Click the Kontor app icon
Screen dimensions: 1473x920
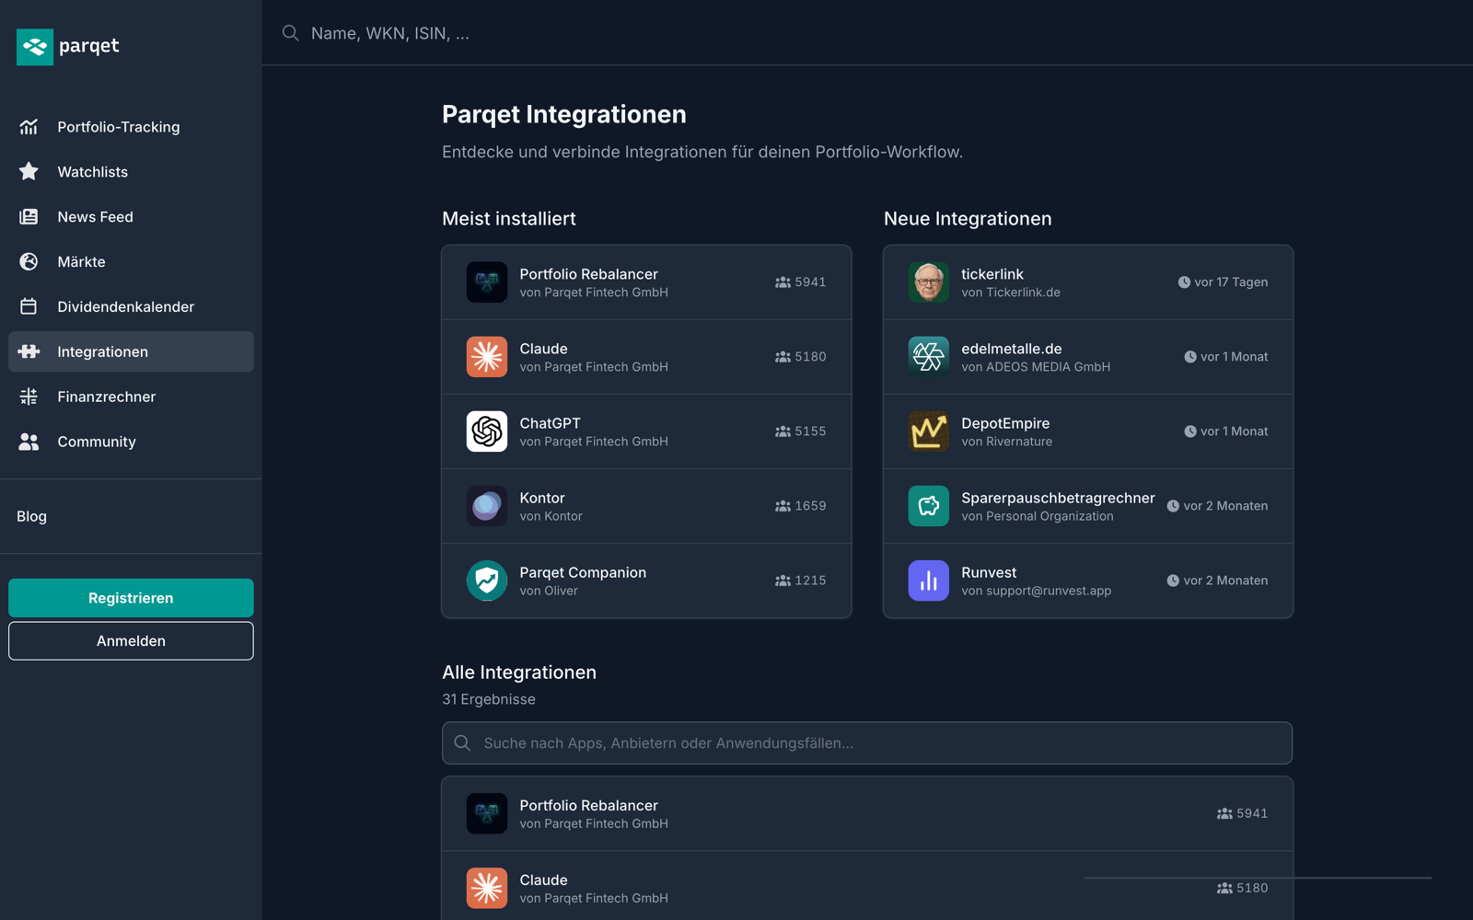(487, 506)
